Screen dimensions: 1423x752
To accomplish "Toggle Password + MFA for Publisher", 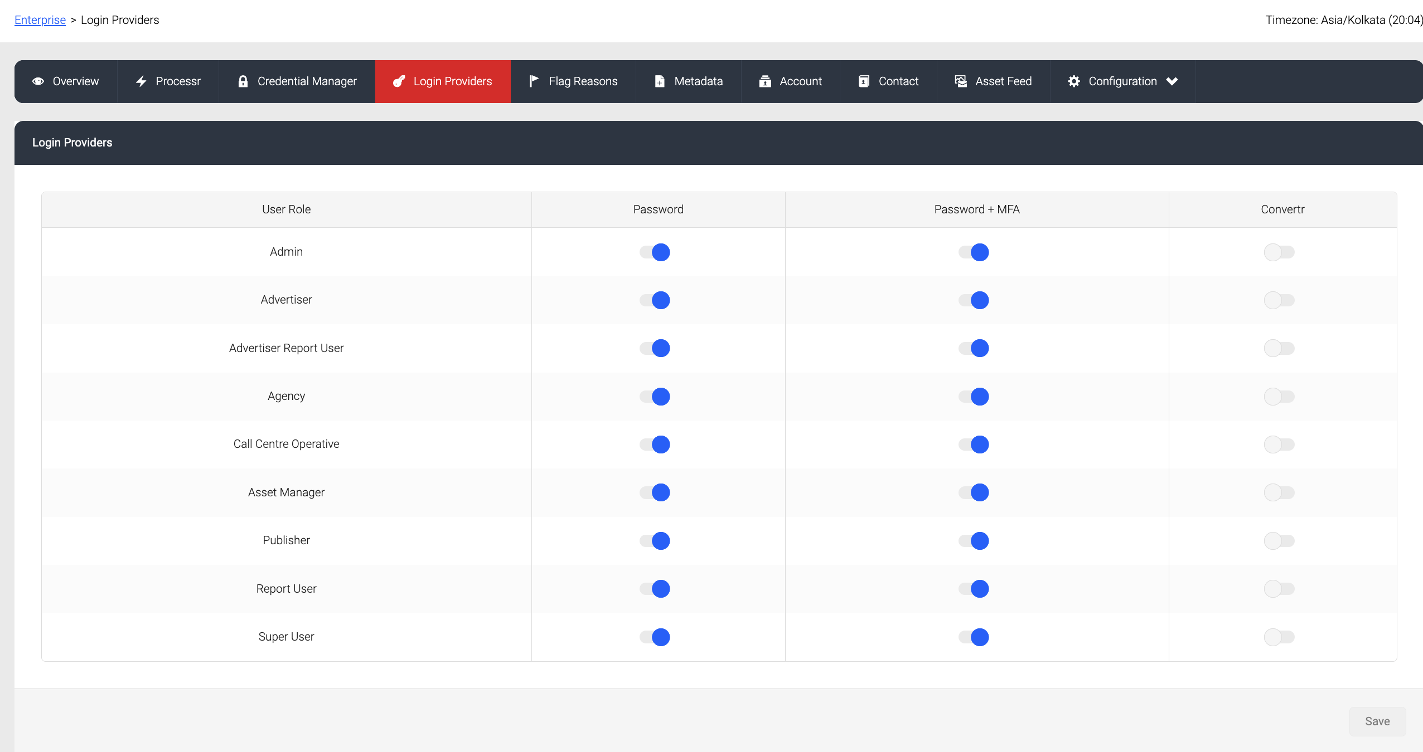I will pos(974,541).
